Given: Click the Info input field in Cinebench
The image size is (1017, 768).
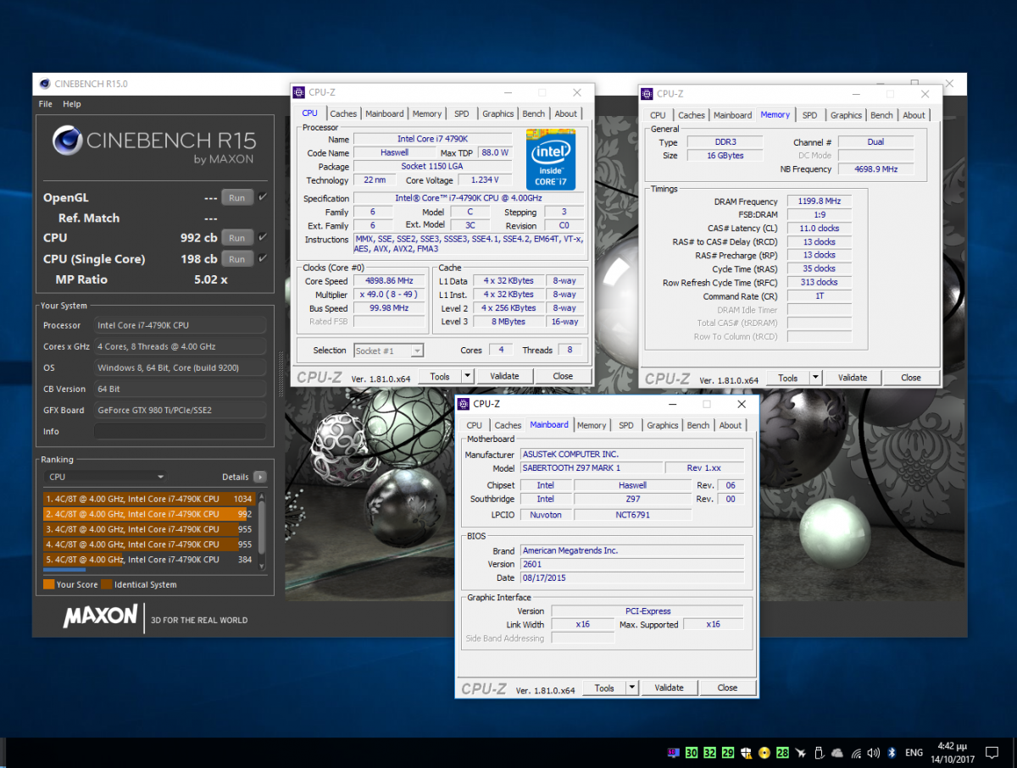Looking at the screenshot, I should [180, 432].
